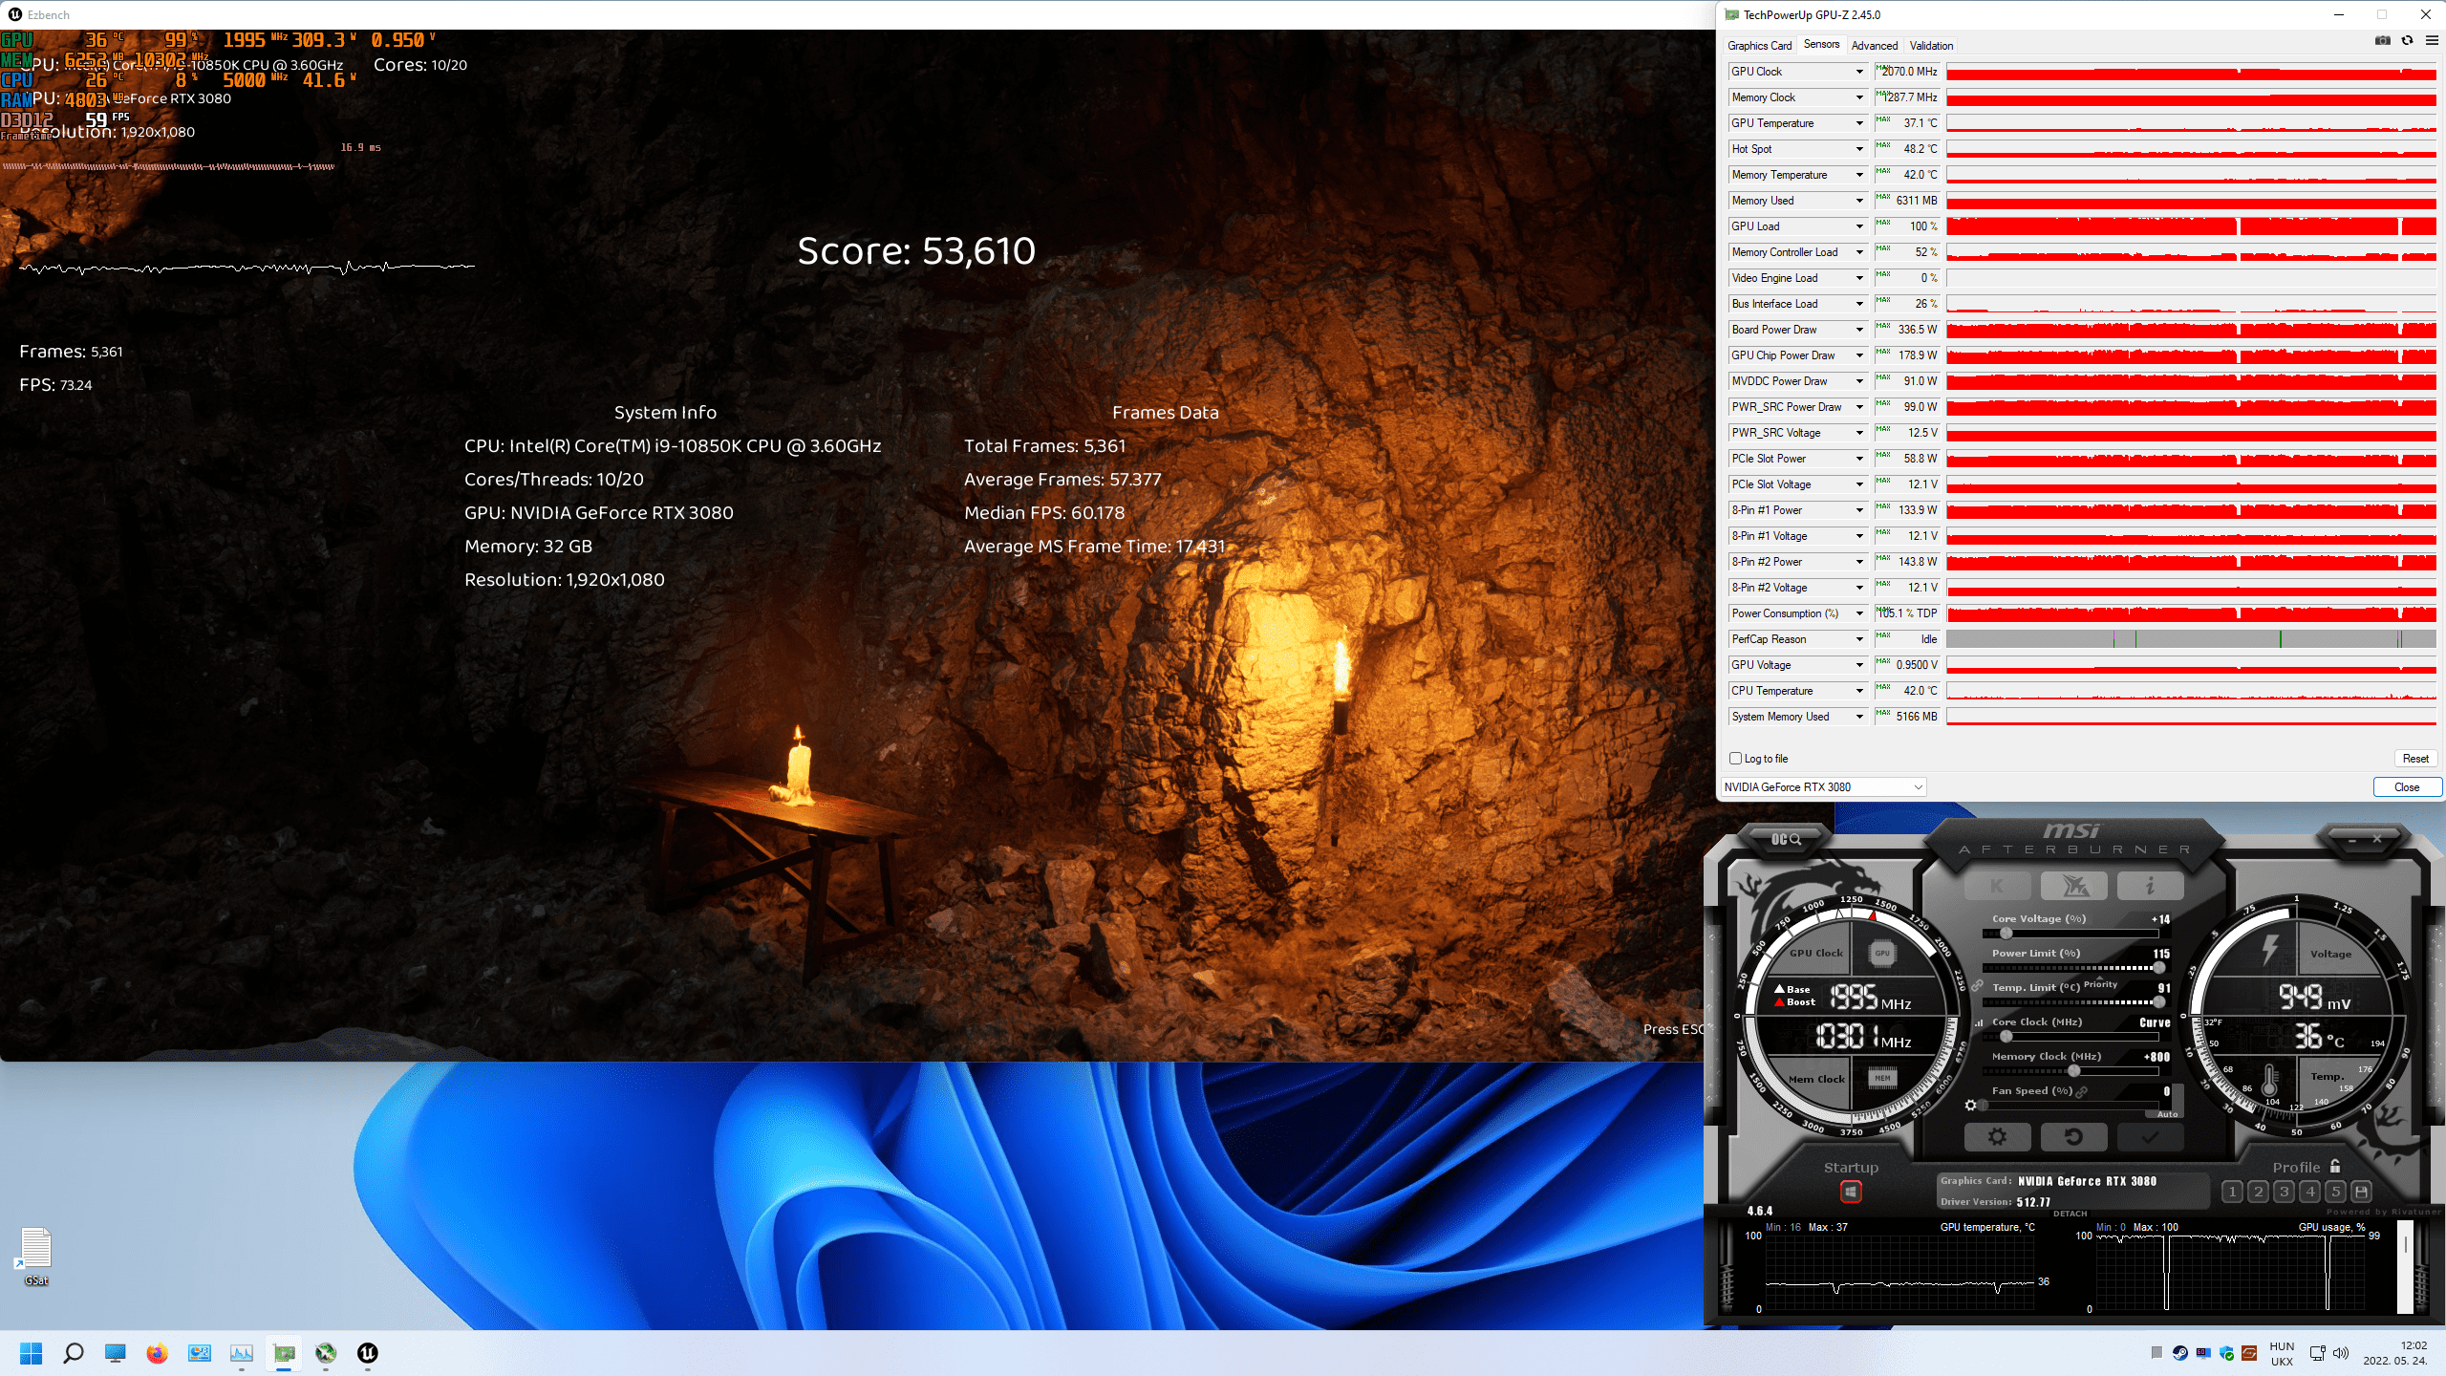Adjust the Core Voltage slider

[x=2070, y=934]
